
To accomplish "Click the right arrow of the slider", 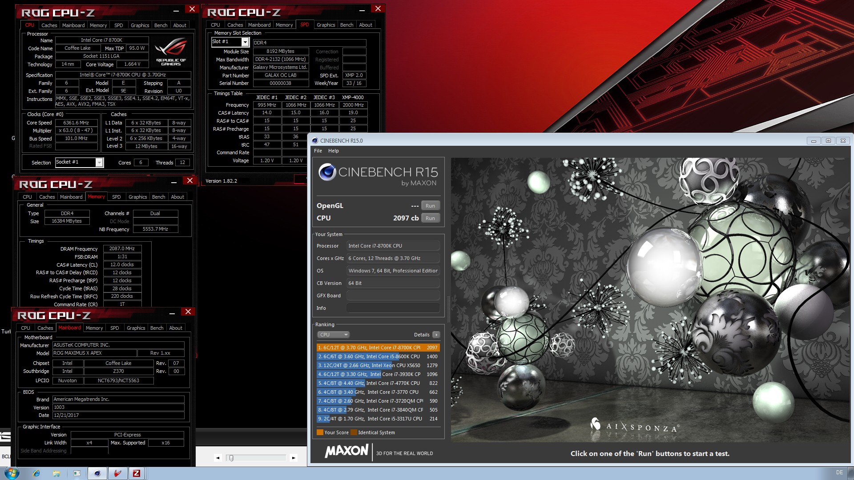I will [294, 457].
